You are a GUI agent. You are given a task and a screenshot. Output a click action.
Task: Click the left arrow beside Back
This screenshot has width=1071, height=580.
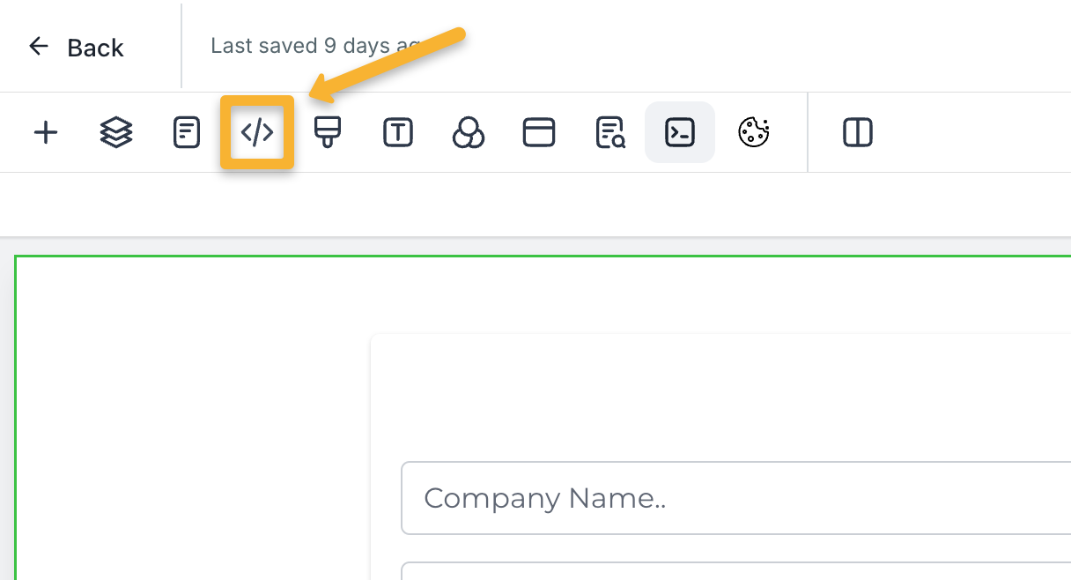pos(38,47)
